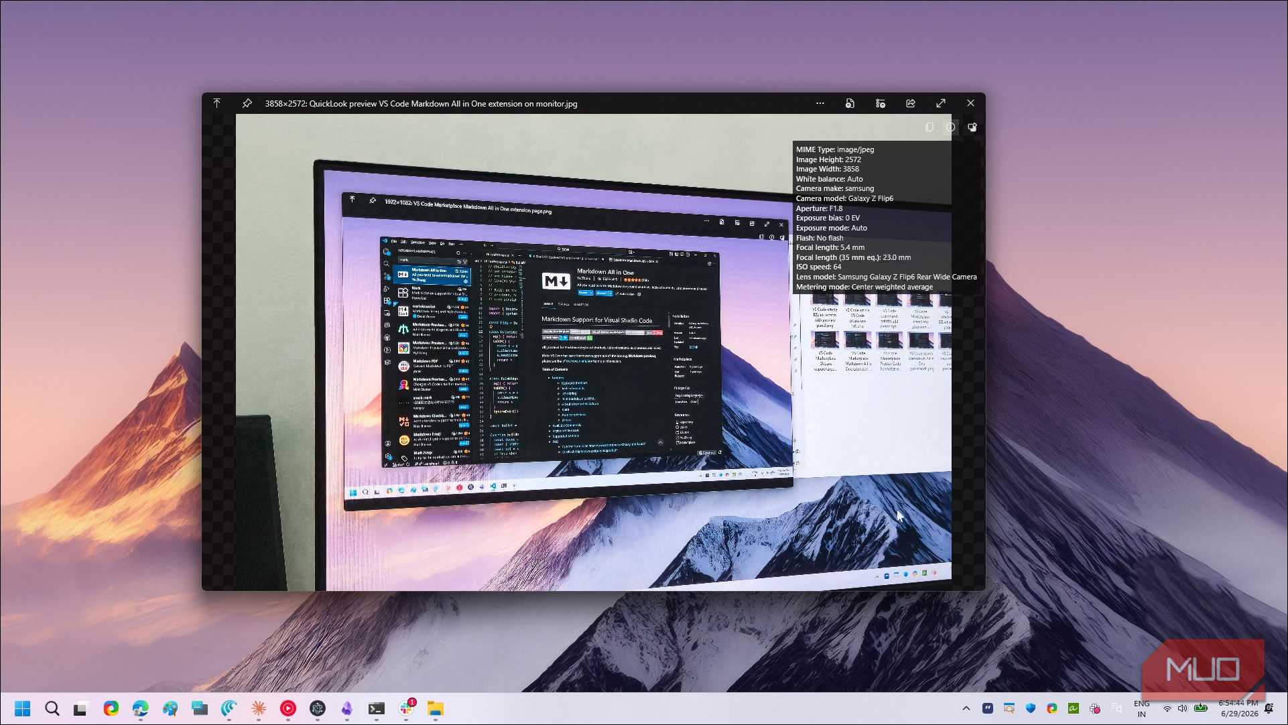Select 'Exposure bias: 0 EV' line
Image resolution: width=1288 pixels, height=725 pixels.
(828, 218)
